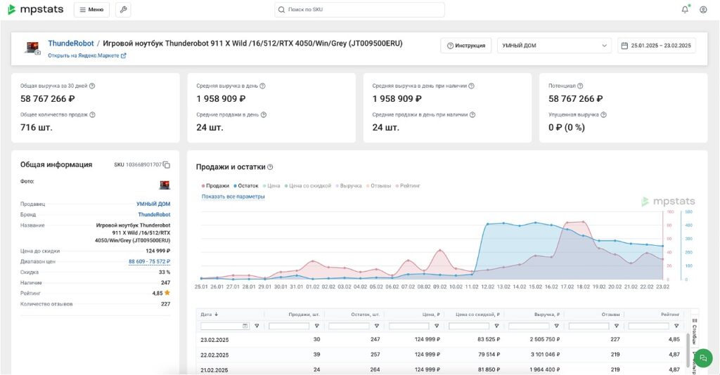
Task: Click help icon beside Продажи и остатки
Action: coord(271,167)
